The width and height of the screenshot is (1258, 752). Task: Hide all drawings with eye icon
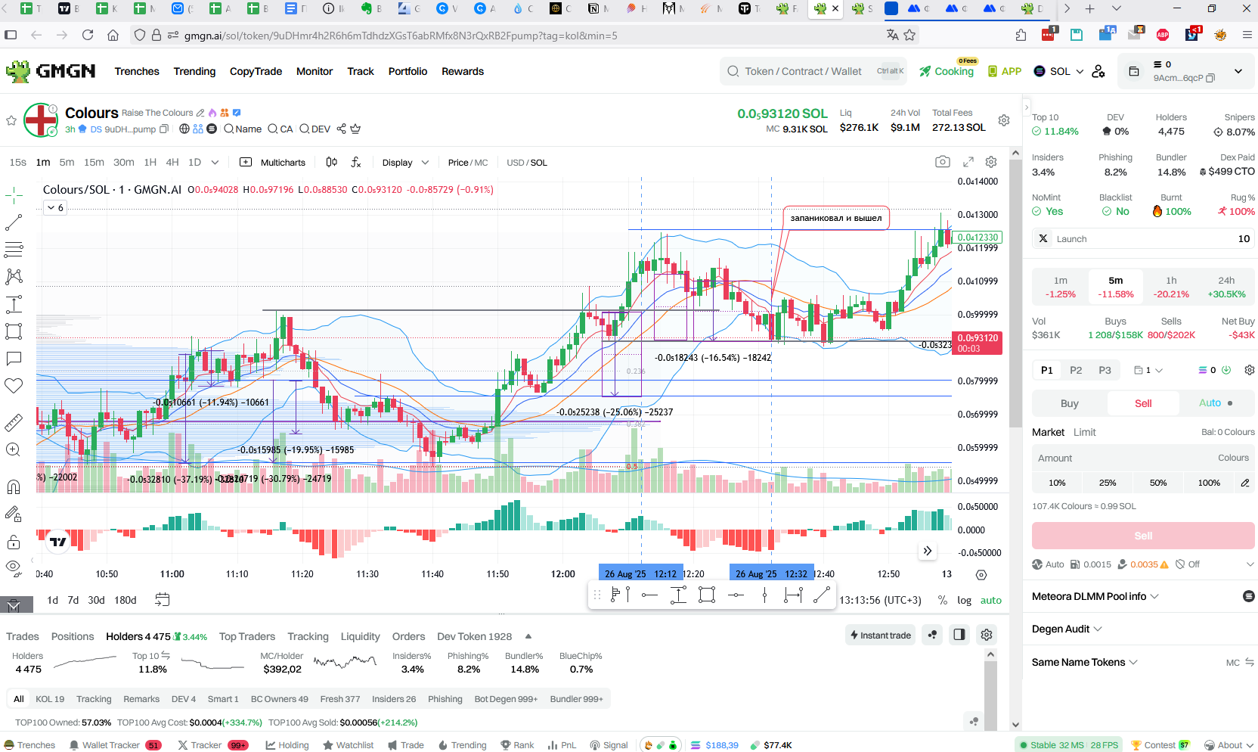click(x=14, y=567)
